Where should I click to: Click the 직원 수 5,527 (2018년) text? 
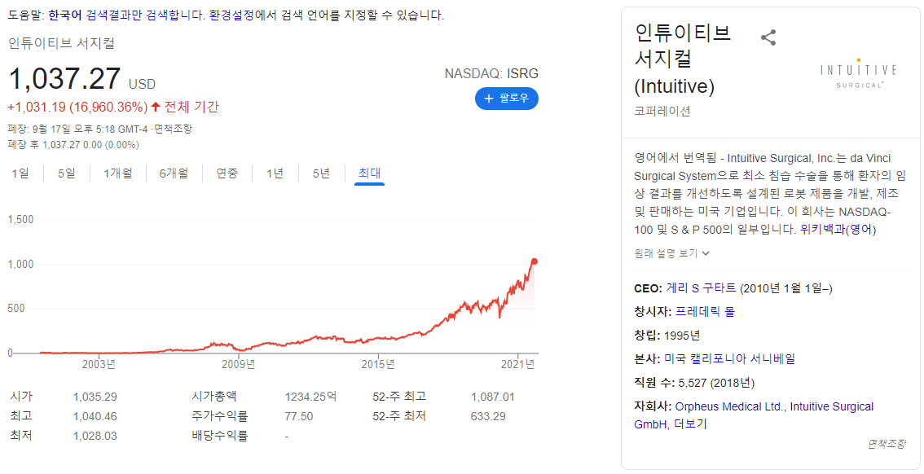(694, 383)
